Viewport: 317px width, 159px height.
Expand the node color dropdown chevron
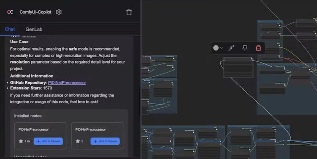tap(222, 48)
